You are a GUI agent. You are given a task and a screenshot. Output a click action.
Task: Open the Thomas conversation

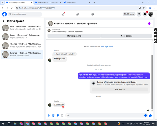coord(22,45)
